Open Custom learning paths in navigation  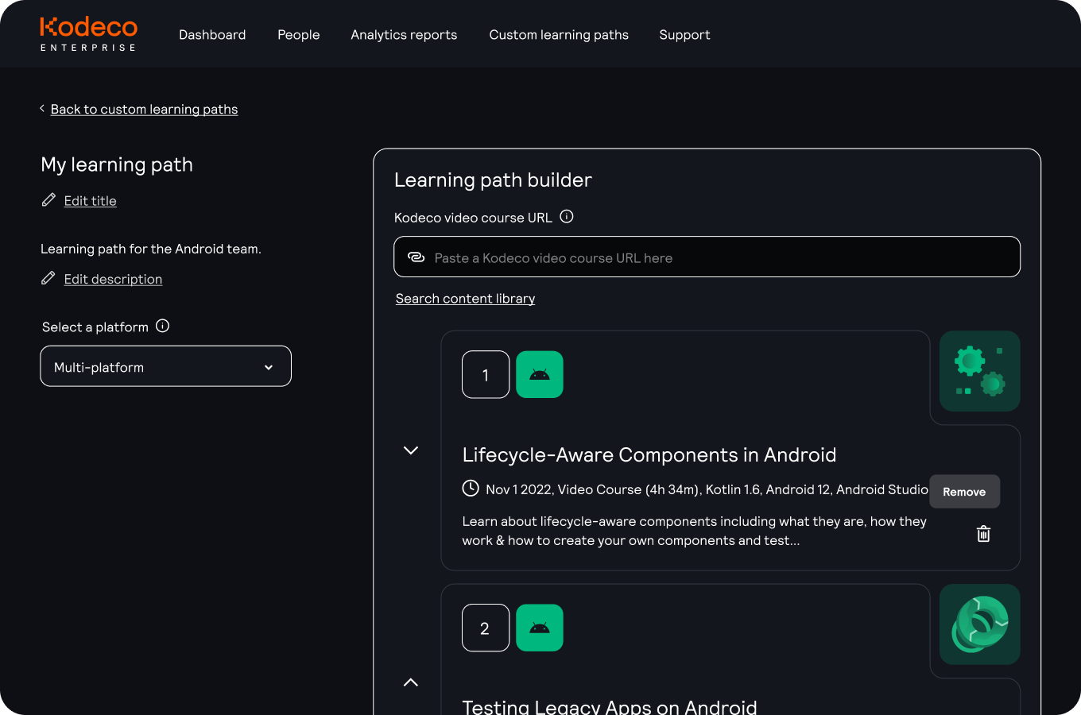(559, 35)
